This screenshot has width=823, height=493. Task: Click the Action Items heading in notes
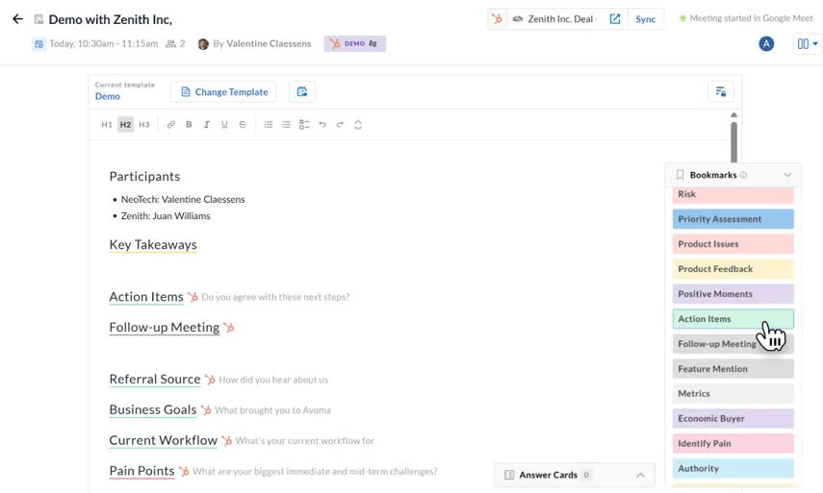(x=146, y=297)
